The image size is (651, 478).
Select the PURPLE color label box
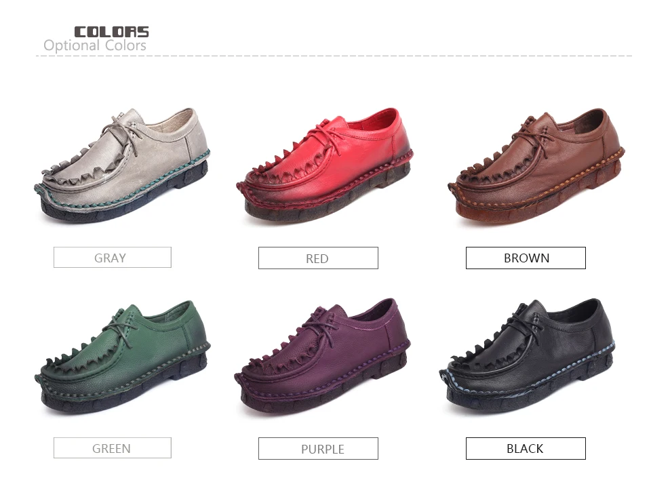point(318,449)
